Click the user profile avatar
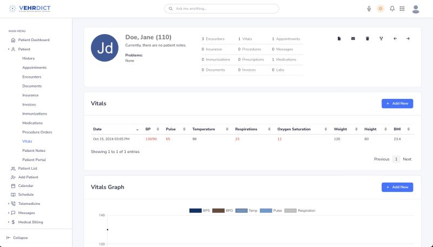 click(x=416, y=9)
